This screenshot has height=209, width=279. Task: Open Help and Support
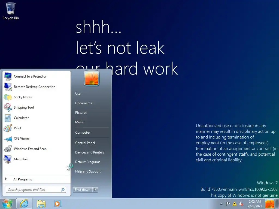pos(88,171)
